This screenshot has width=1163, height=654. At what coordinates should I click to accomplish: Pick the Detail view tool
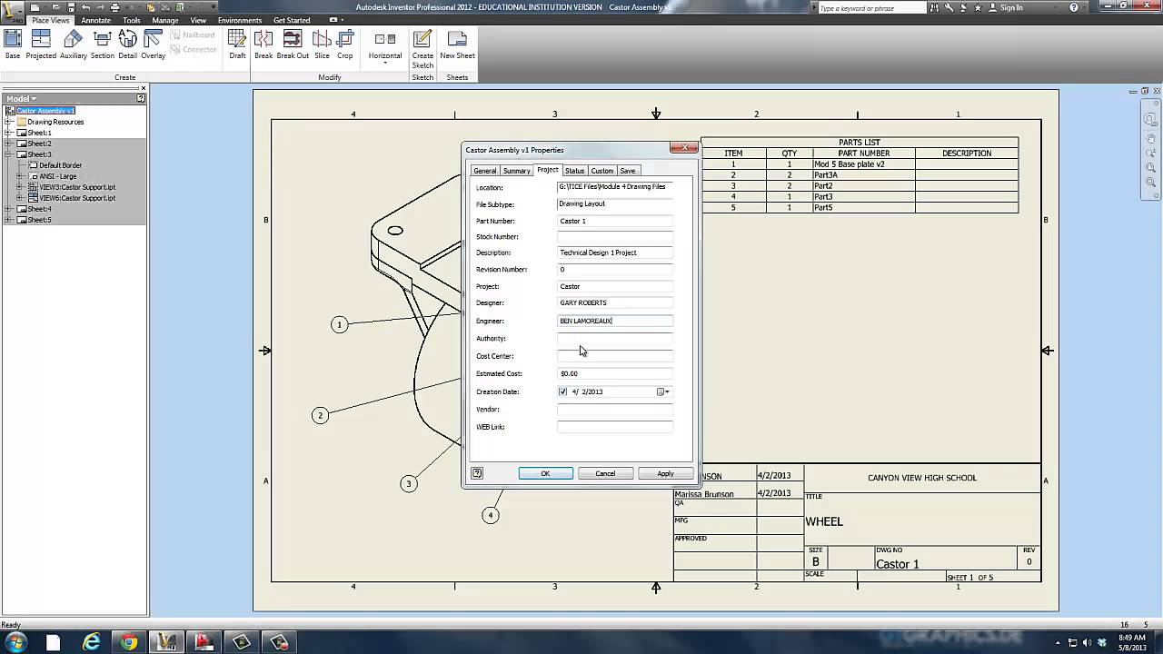coord(127,45)
